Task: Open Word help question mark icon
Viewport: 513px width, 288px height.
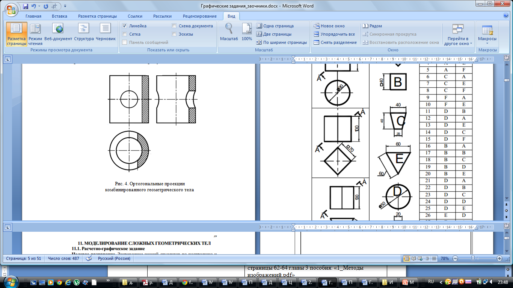Action: [506, 16]
